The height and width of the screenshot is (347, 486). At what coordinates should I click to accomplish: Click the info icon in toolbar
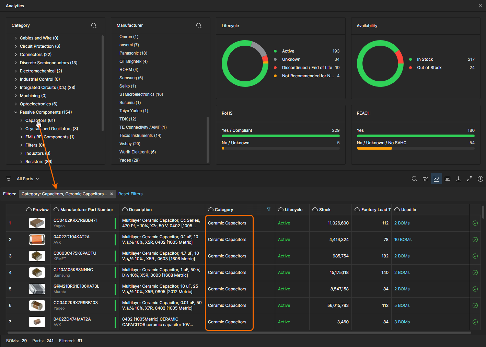[x=480, y=179]
